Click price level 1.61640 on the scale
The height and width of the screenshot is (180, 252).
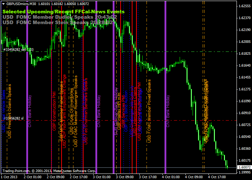click(x=244, y=66)
